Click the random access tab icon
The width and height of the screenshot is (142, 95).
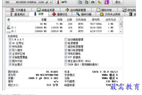[98, 10]
